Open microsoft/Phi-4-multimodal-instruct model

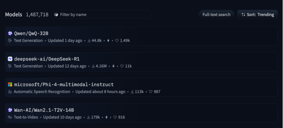(x=64, y=84)
